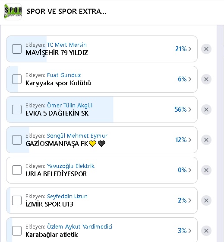The width and height of the screenshot is (224, 242).
Task: Tick the MAVİŞEHİR 79 YILDIZ checkbox
Action: [x=17, y=49]
